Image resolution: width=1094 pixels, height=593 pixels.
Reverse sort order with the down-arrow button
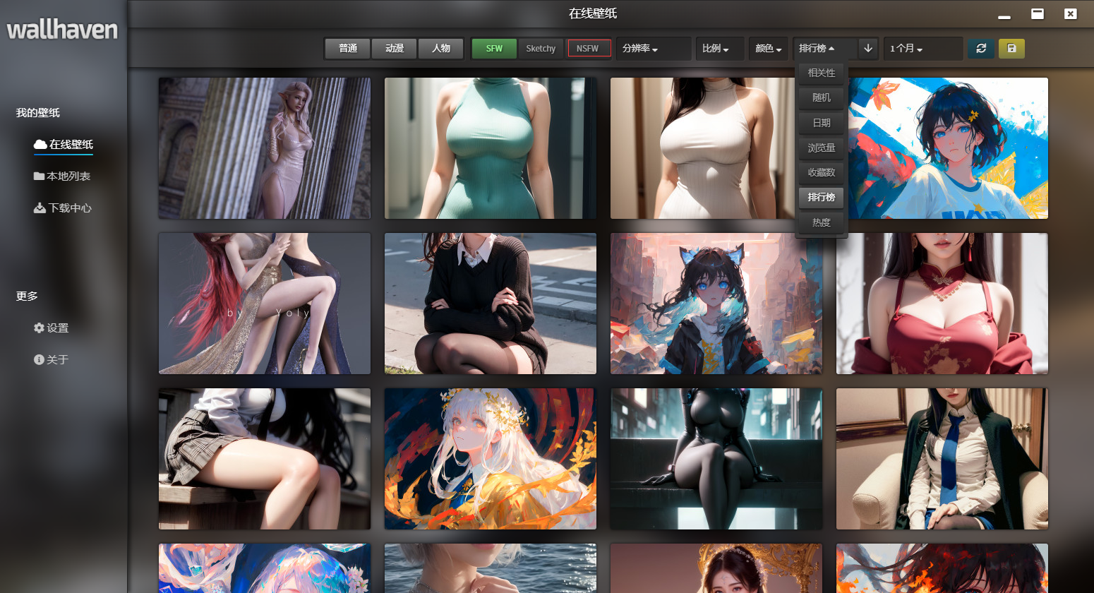tap(868, 49)
